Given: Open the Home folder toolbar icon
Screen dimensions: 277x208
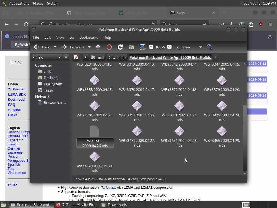Looking at the screenshot, I should tap(131, 47).
